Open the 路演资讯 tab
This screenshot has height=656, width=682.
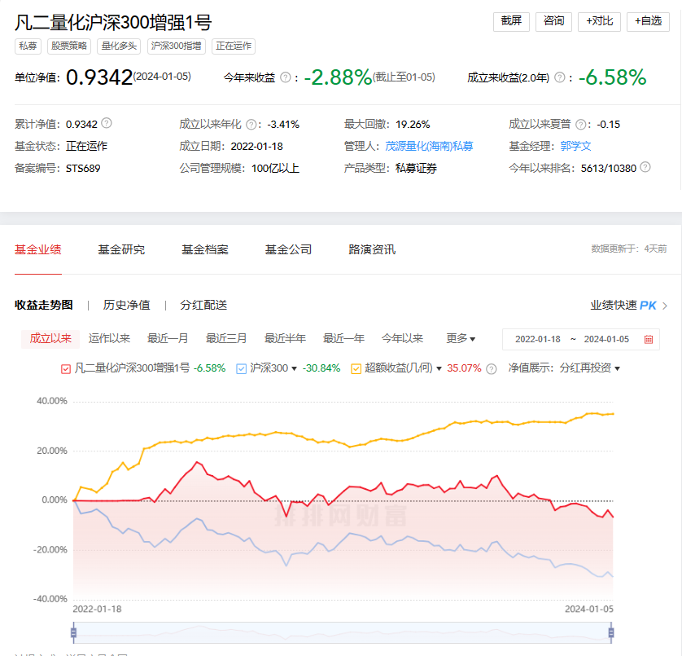[372, 249]
